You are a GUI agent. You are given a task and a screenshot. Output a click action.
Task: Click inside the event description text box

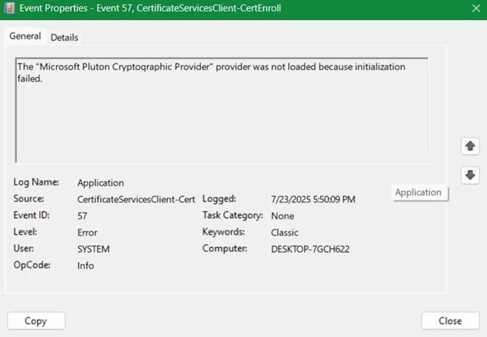[x=222, y=110]
